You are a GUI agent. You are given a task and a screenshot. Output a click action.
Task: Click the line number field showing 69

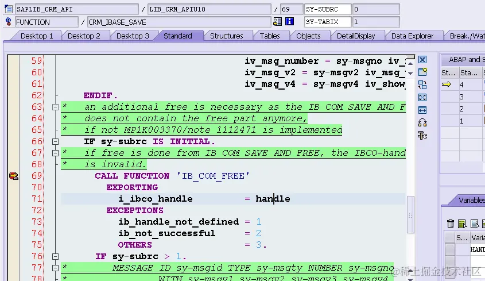click(x=291, y=9)
